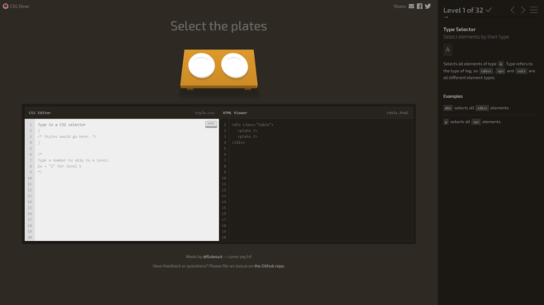Screen dimensions: 544x305
Task: Click the 'Type Selector' heading
Action: click(459, 30)
